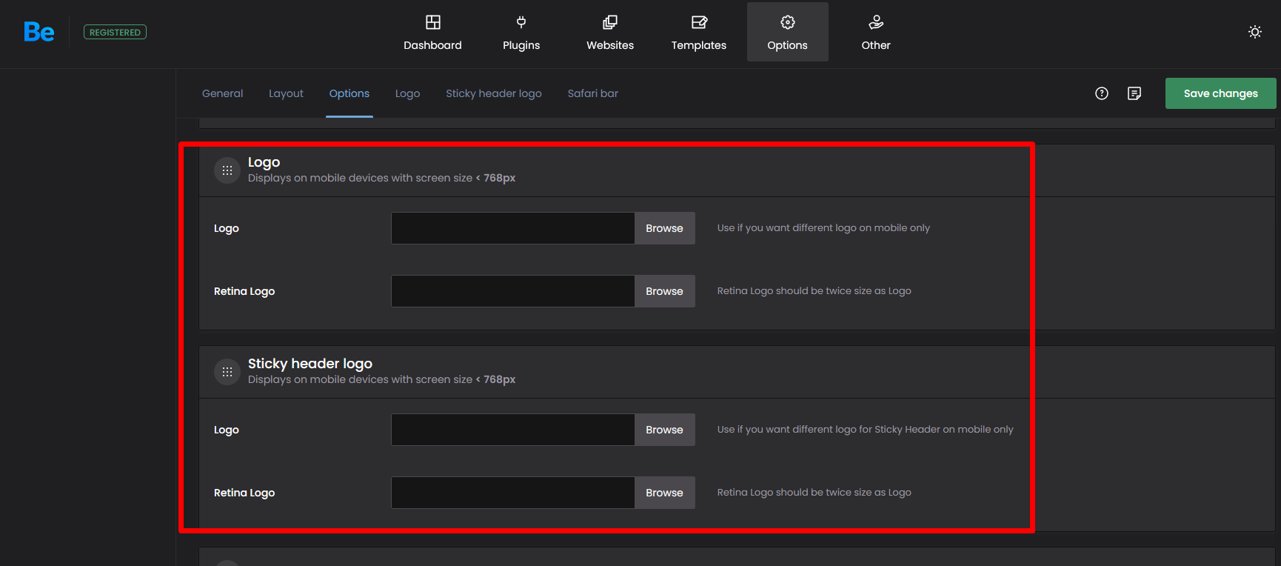Click the REGISTERED badge
Image resolution: width=1281 pixels, height=566 pixels.
115,32
